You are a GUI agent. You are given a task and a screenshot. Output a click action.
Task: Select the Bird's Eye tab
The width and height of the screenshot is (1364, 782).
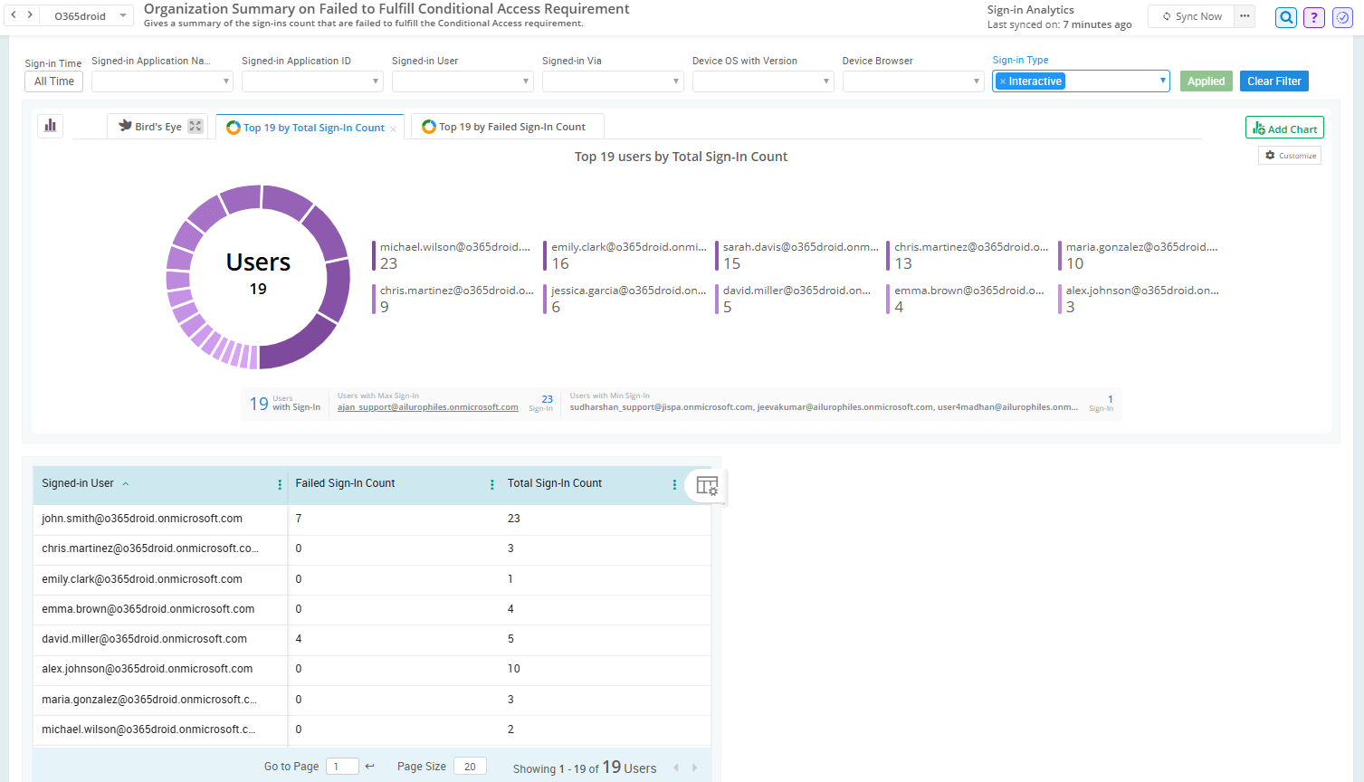tap(150, 127)
